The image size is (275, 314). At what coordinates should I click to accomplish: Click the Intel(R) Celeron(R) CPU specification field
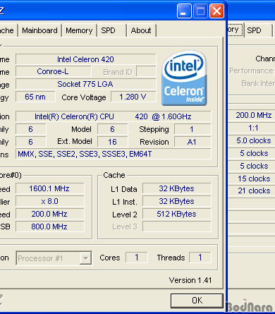113,116
